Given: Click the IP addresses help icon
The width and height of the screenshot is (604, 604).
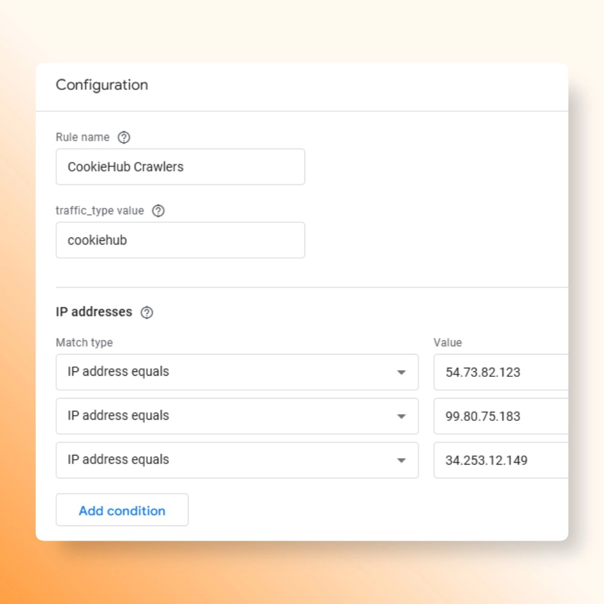Looking at the screenshot, I should tap(147, 312).
